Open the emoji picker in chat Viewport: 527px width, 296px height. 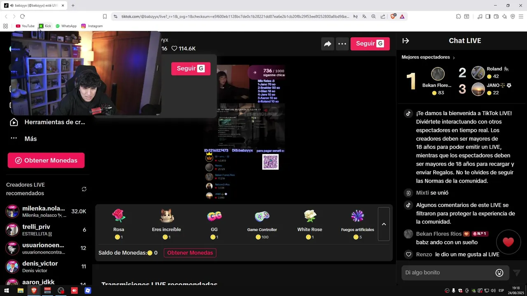point(499,273)
